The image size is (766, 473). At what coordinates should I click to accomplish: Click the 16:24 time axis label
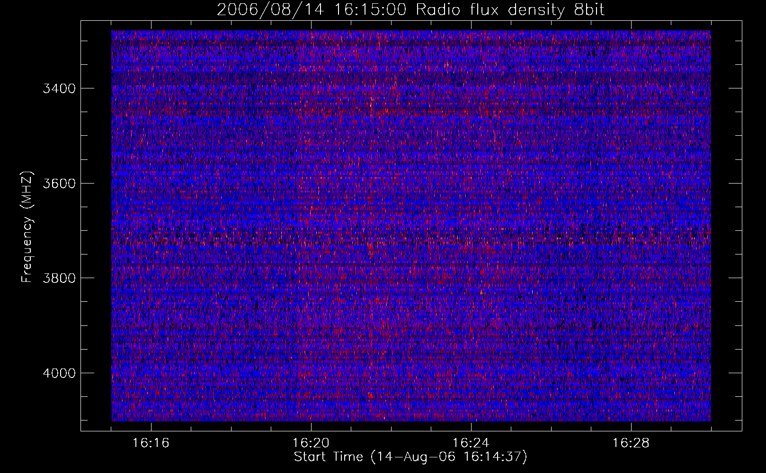click(471, 443)
